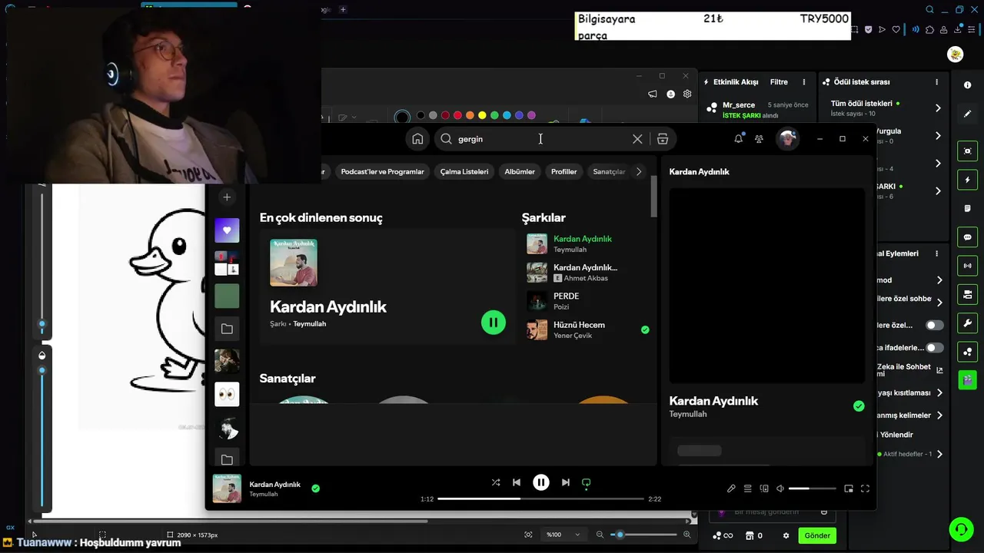Viewport: 984px width, 553px height.
Task: Open Ödül istek sırası three-dot menu
Action: pyautogui.click(x=936, y=82)
